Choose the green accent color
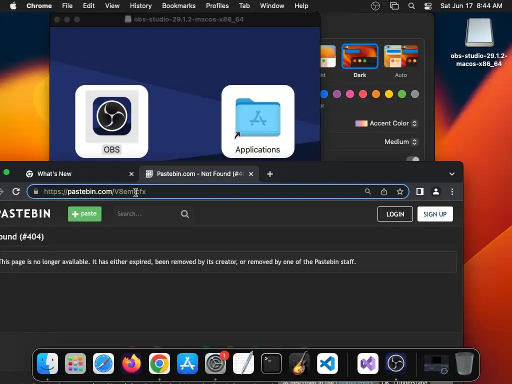512x384 pixels. pyautogui.click(x=402, y=94)
